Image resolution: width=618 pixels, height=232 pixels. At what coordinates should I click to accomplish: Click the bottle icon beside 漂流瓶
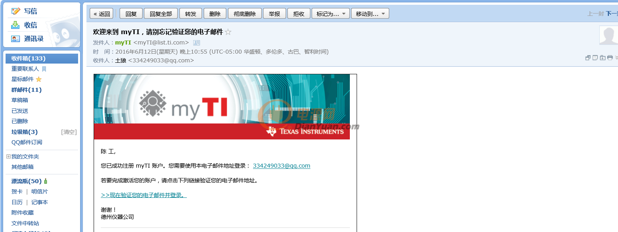[45, 181]
